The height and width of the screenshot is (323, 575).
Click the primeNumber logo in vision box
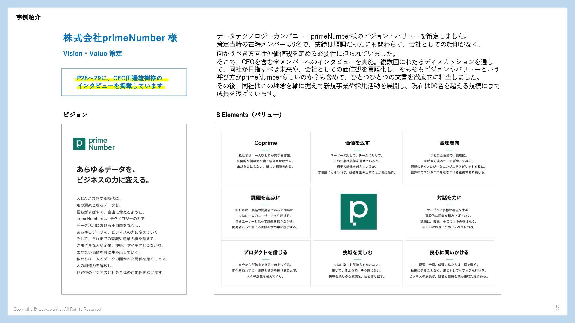[x=94, y=144]
